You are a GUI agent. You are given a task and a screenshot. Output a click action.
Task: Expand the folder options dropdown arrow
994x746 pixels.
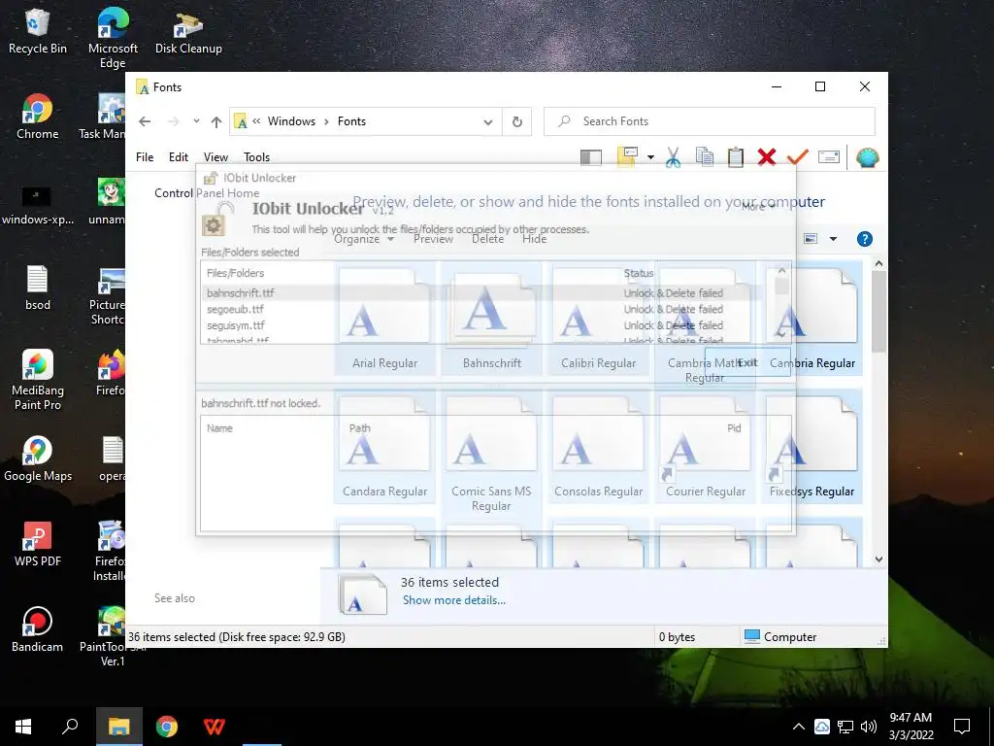pyautogui.click(x=650, y=157)
